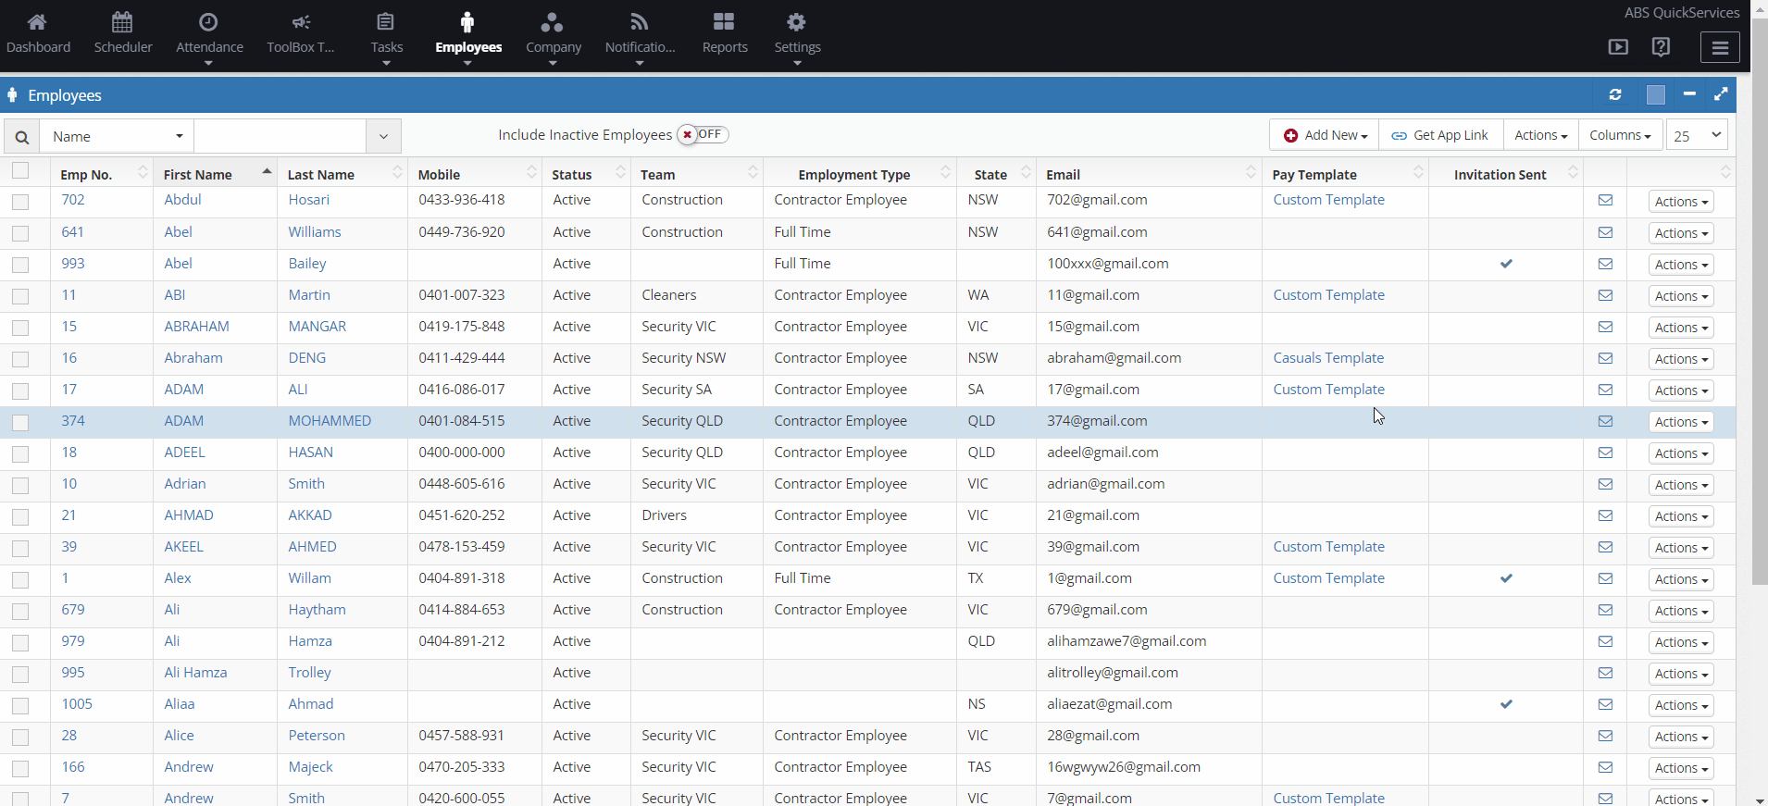This screenshot has height=806, width=1768.
Task: Sort table by Emp No. column header
Action: tap(86, 175)
